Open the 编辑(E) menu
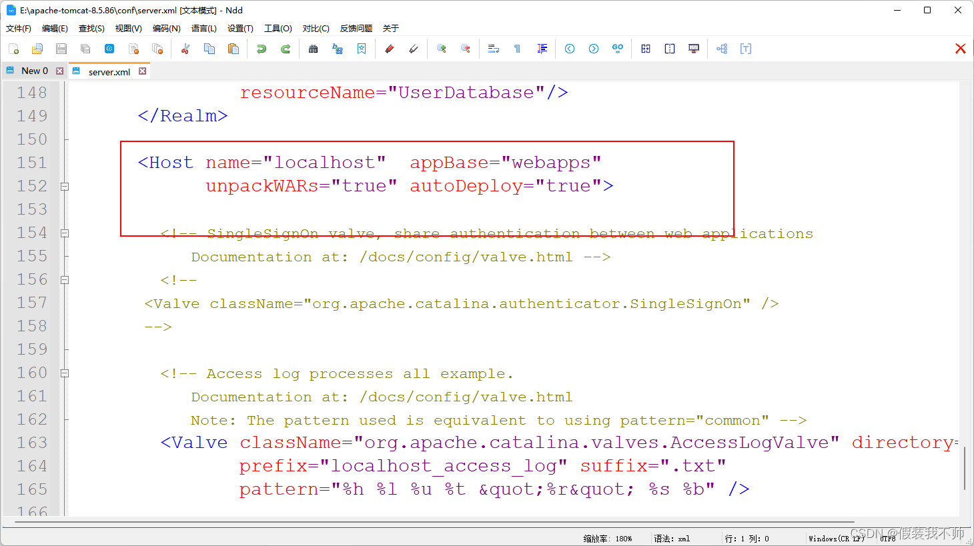This screenshot has width=974, height=546. click(55, 29)
